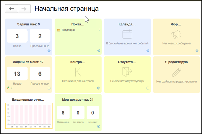Click the Задачи мне: 3 title
Image resolution: width=202 pixels, height=134 pixels.
point(28,24)
